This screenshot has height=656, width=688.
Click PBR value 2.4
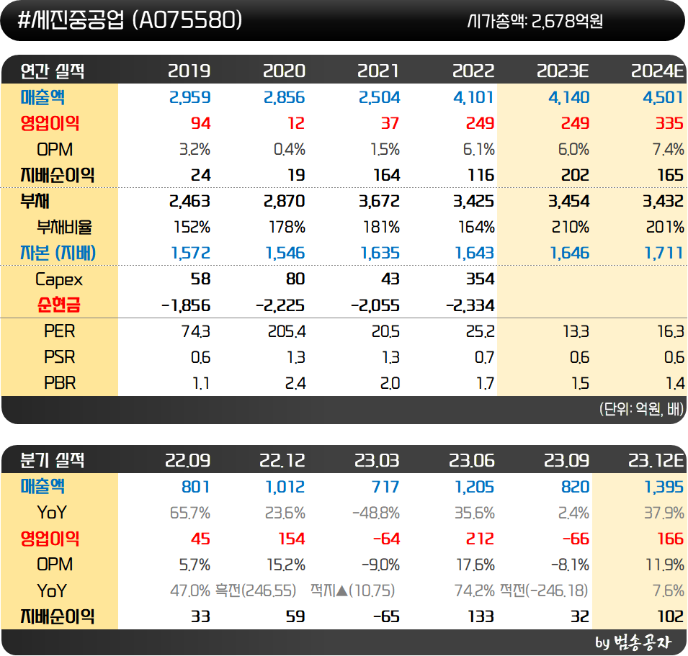(x=295, y=383)
